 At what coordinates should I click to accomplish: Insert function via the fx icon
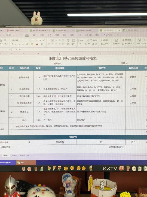click(20, 50)
